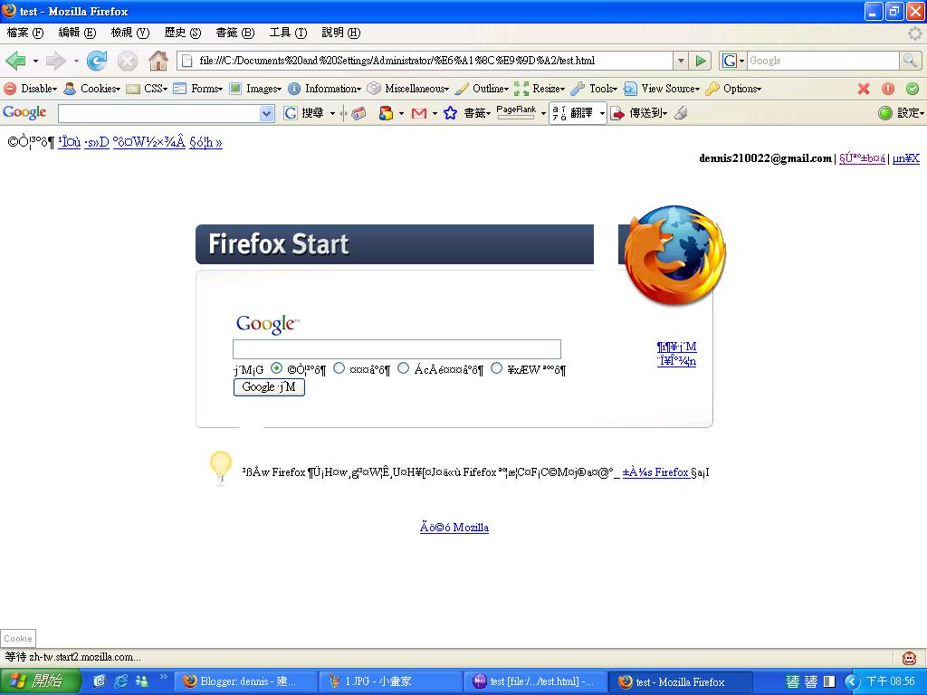927x695 pixels.
Task: Click the highlighter pen icon in Google toolbar
Action: (x=681, y=113)
